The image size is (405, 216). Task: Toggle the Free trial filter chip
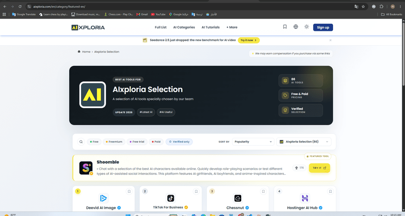pos(137,142)
